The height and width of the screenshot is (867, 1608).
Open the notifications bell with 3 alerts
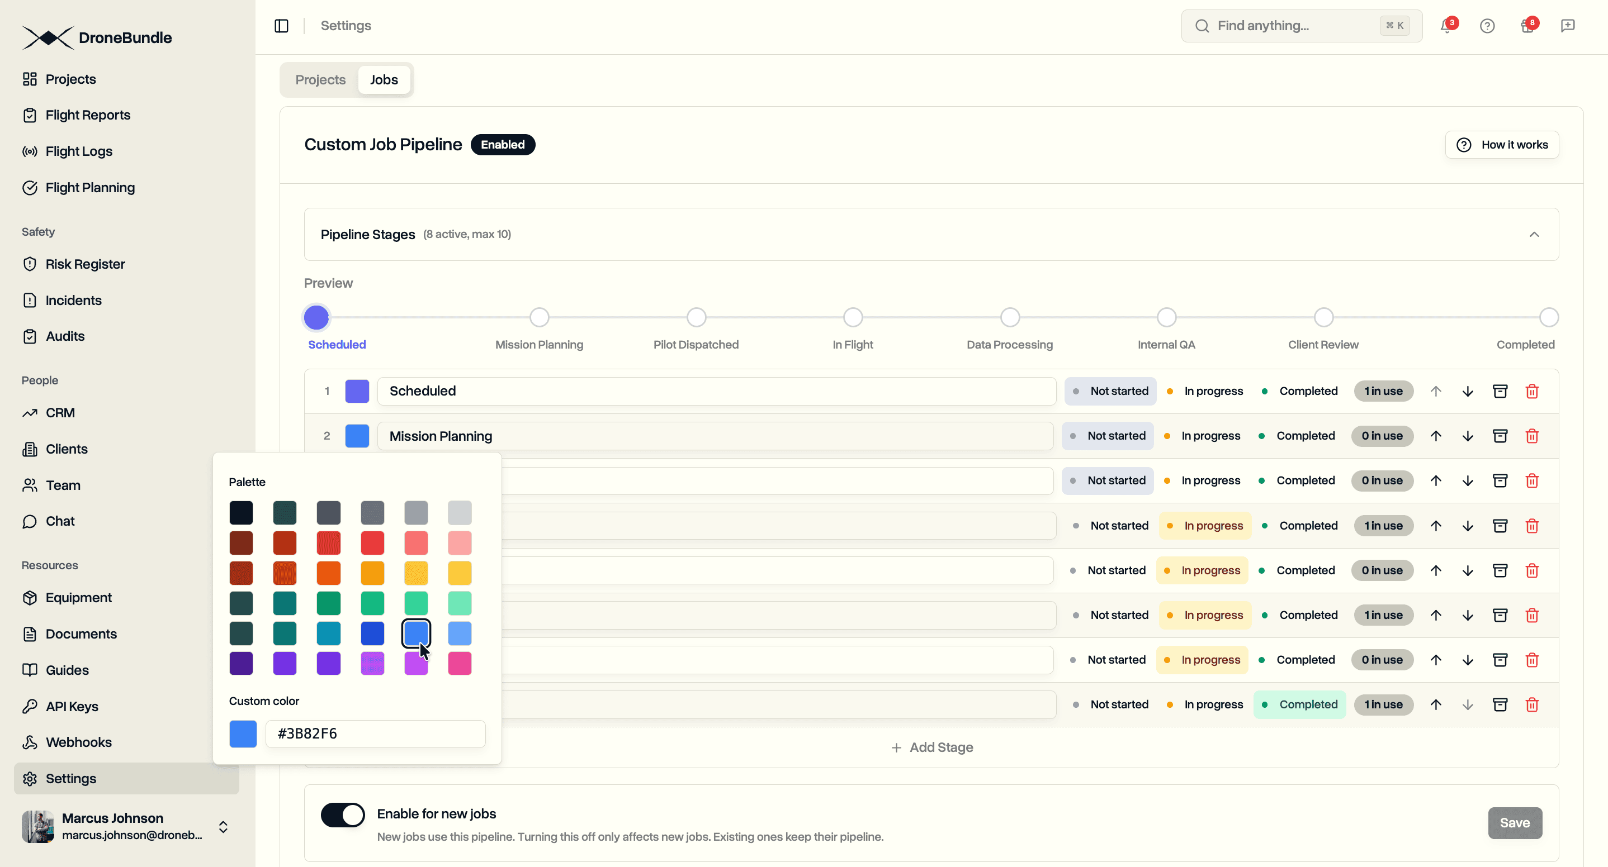point(1446,26)
